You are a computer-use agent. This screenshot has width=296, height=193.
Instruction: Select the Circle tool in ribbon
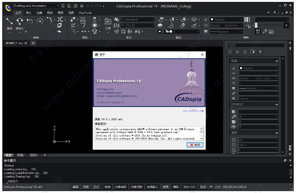tap(40, 21)
